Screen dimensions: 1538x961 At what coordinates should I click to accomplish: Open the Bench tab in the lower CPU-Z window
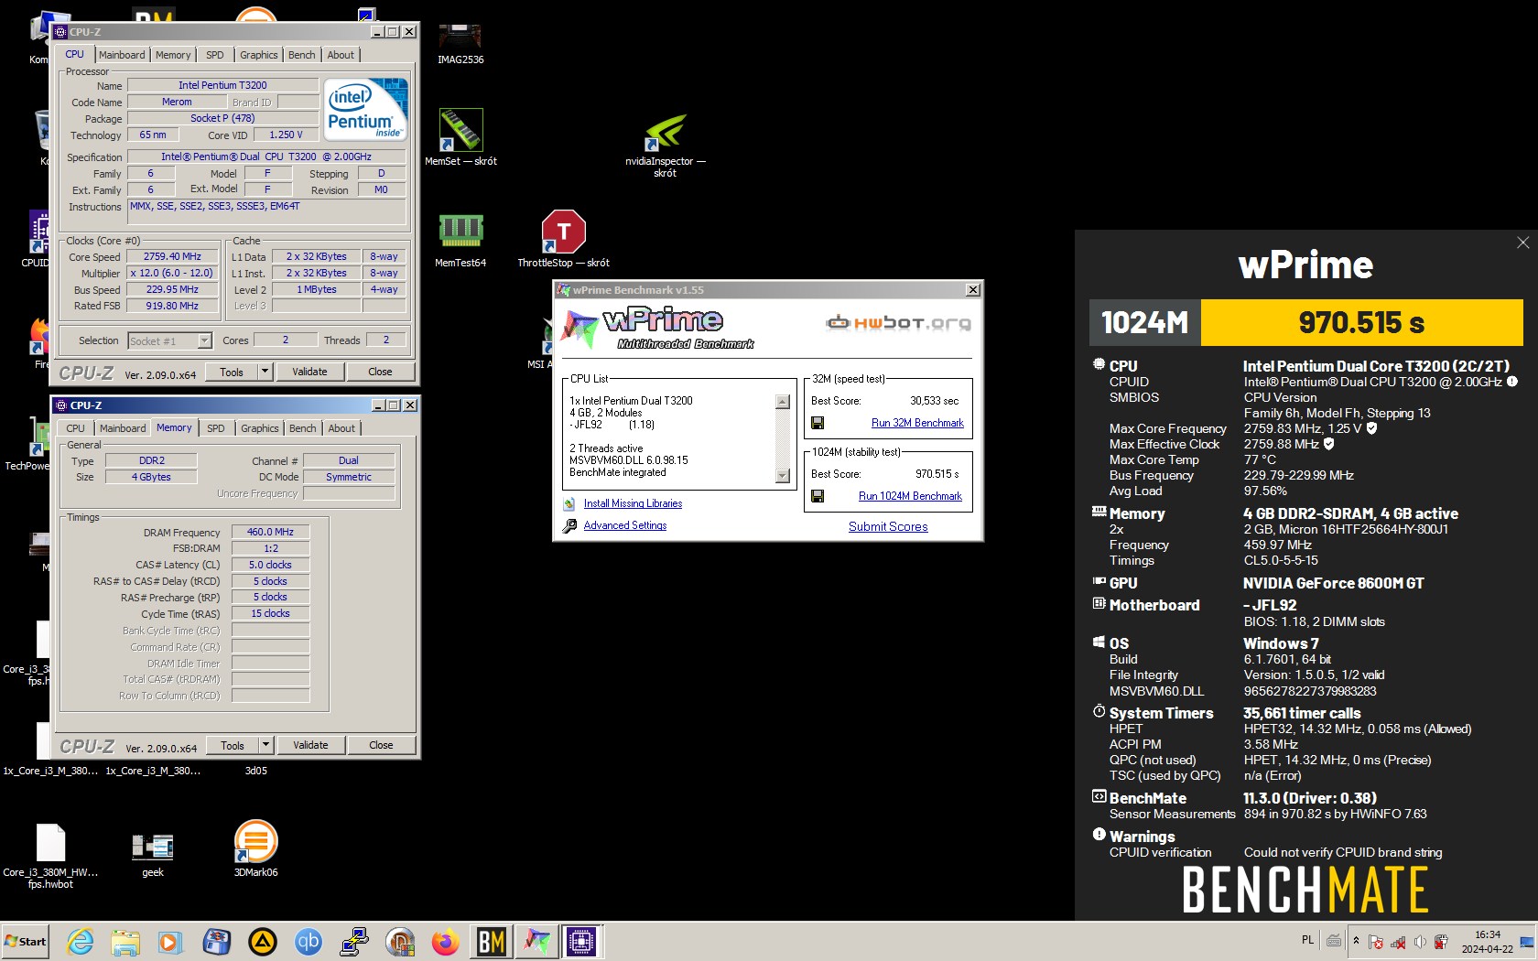[302, 428]
